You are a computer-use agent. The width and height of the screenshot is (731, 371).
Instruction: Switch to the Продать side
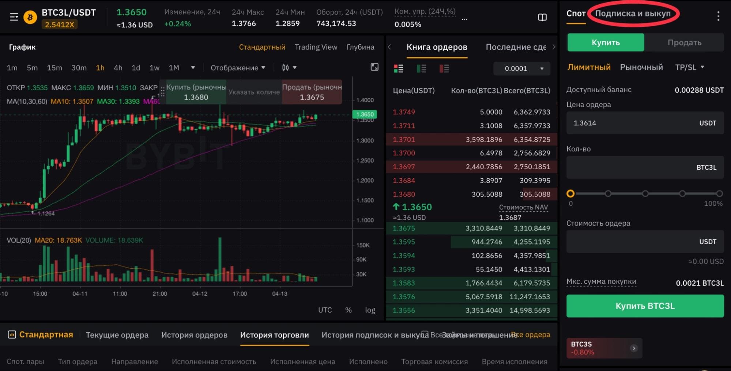[x=684, y=42]
